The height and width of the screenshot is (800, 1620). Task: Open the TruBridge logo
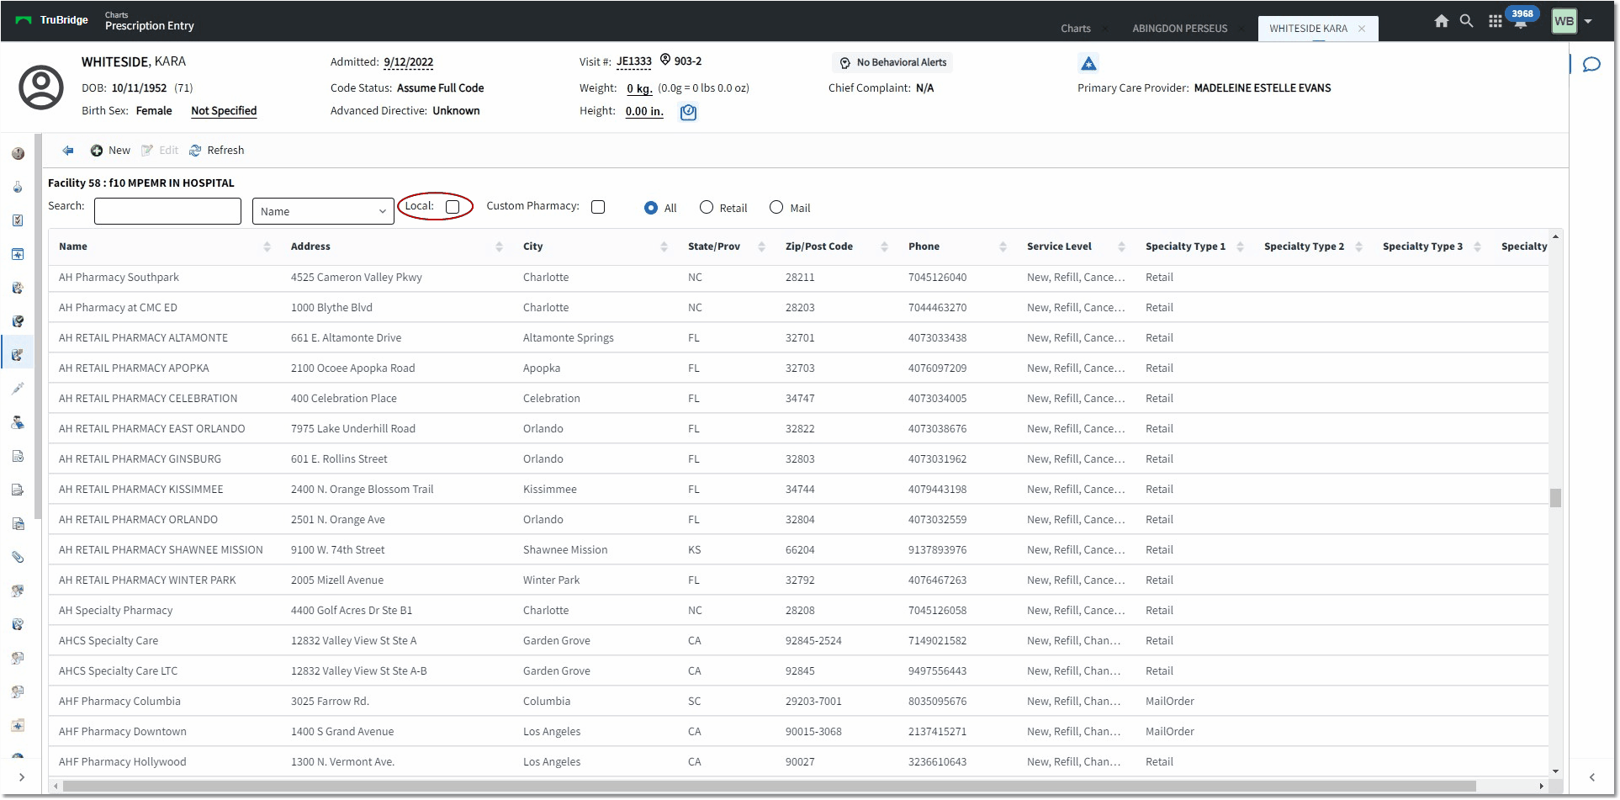click(x=52, y=20)
